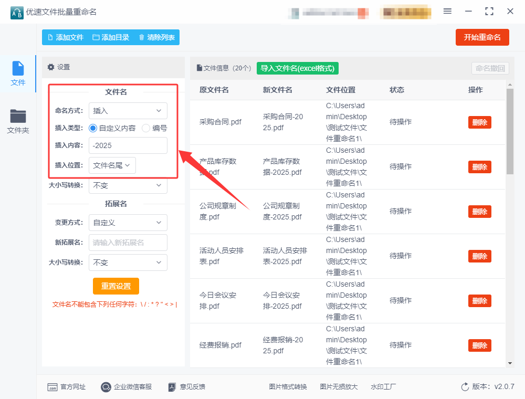Viewport: 525px width, 399px height.
Task: Click the 状态 column header
Action: coord(397,90)
